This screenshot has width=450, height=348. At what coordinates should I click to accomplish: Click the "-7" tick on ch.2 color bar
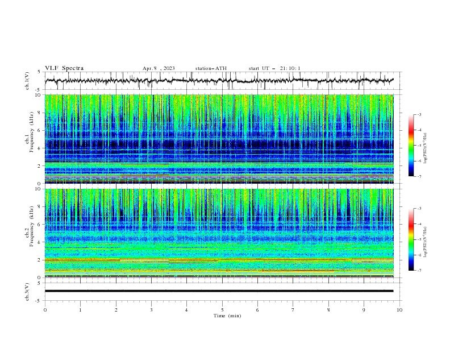(419, 271)
